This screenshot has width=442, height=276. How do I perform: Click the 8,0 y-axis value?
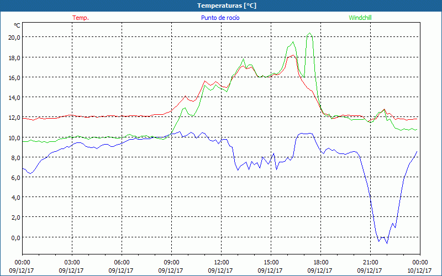coord(15,157)
